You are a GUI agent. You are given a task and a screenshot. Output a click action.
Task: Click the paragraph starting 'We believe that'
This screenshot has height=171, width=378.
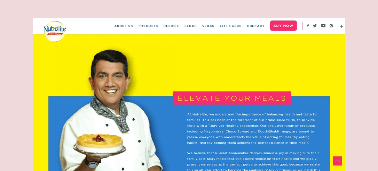click(253, 162)
